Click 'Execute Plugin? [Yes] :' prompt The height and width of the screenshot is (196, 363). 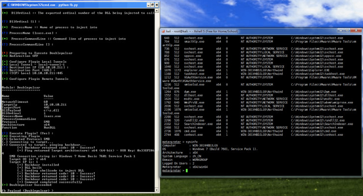tap(27, 133)
